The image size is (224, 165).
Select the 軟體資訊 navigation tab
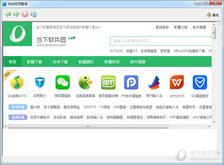[86, 62]
